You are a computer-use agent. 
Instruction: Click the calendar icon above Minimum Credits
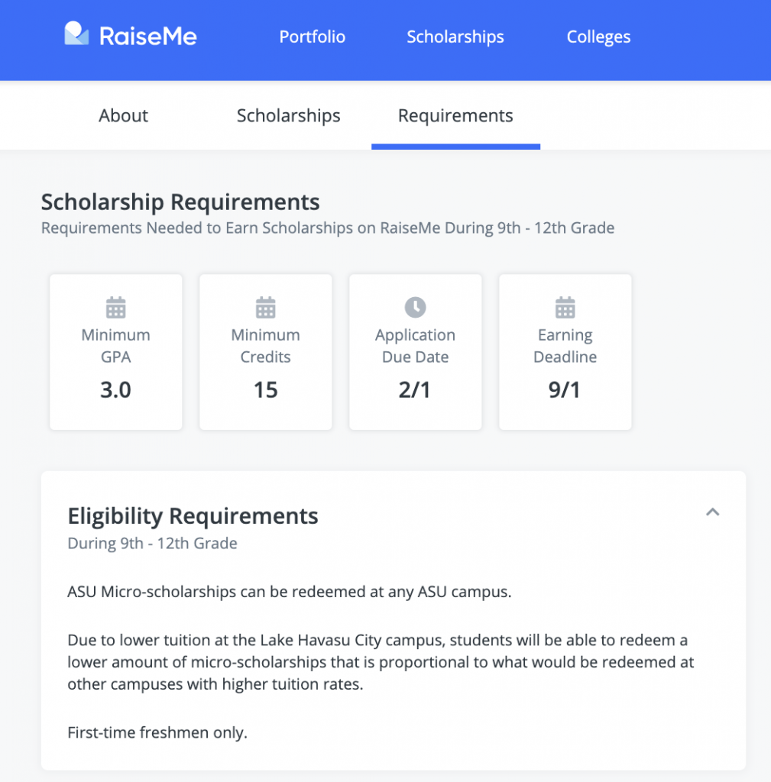265,307
